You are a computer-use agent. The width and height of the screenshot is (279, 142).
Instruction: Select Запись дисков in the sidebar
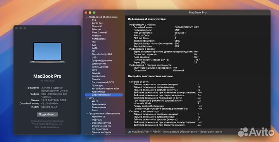click(100, 67)
